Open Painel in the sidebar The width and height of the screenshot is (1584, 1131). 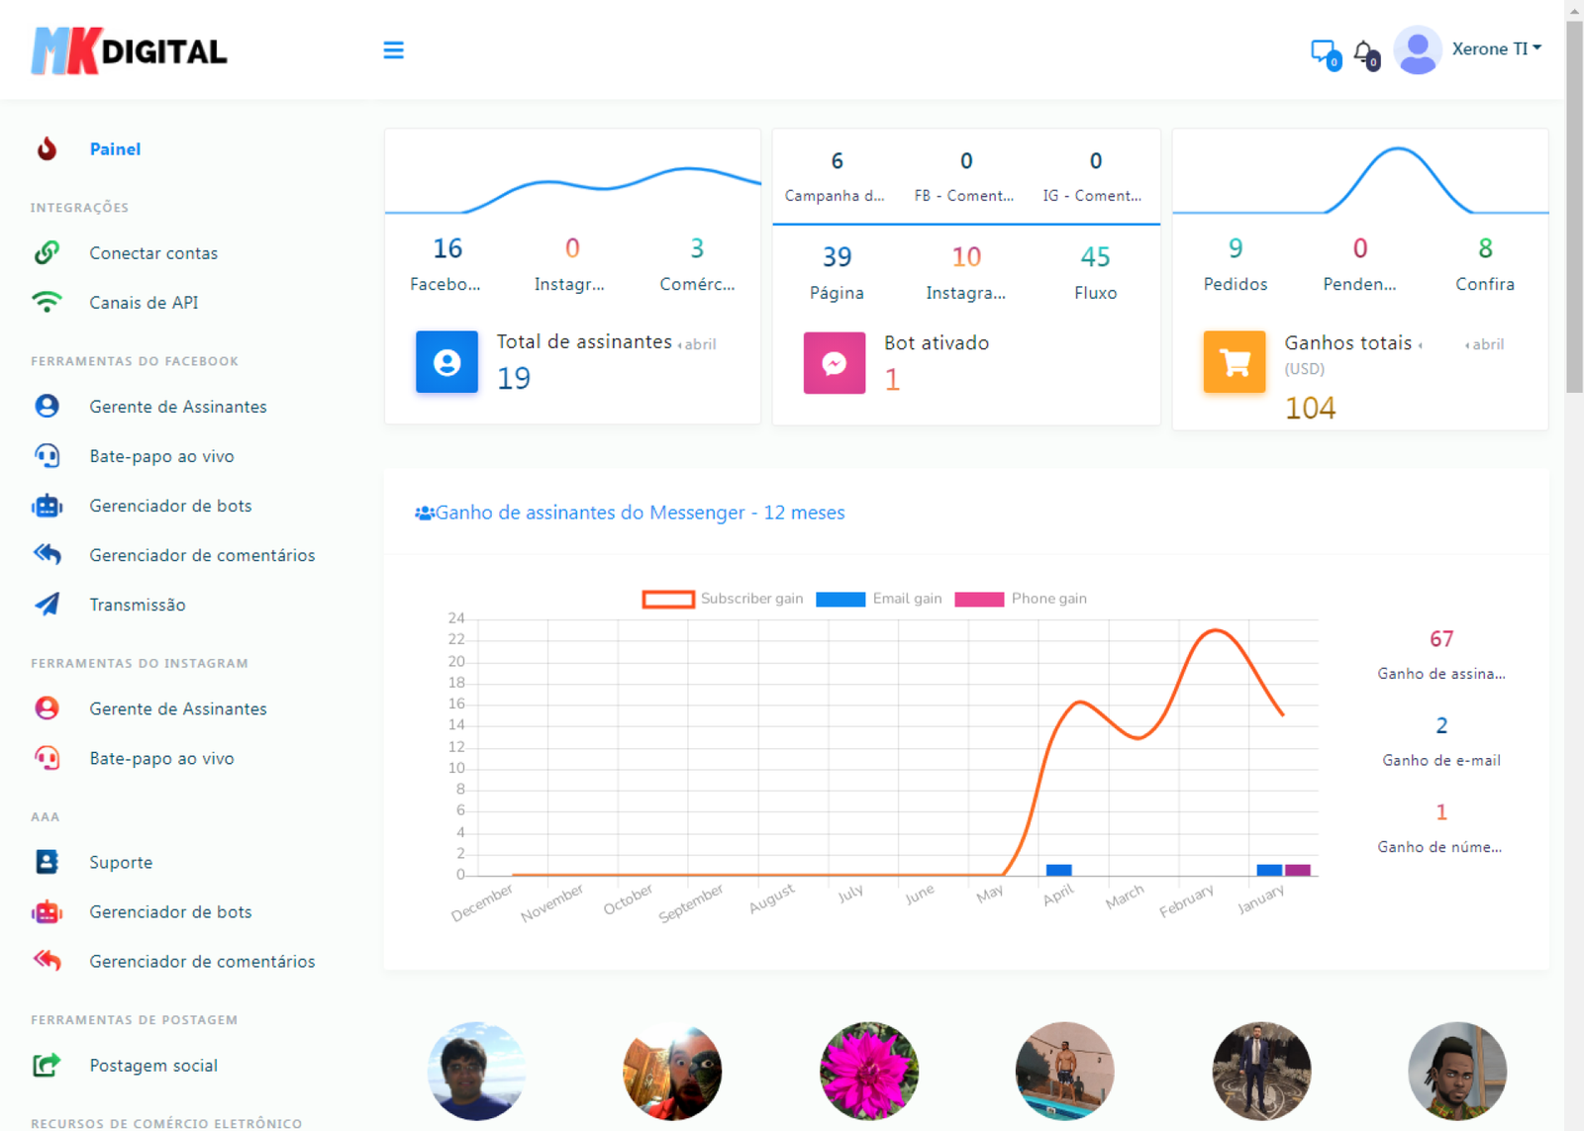(x=115, y=149)
